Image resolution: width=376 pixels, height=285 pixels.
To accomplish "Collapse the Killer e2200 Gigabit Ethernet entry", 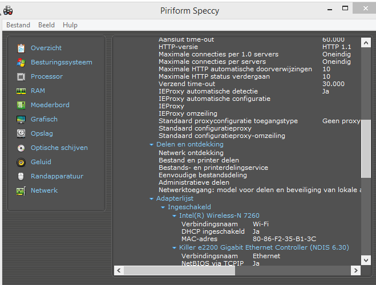I will (x=175, y=247).
